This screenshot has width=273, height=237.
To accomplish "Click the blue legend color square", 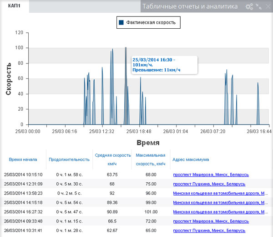I will 121,22.
